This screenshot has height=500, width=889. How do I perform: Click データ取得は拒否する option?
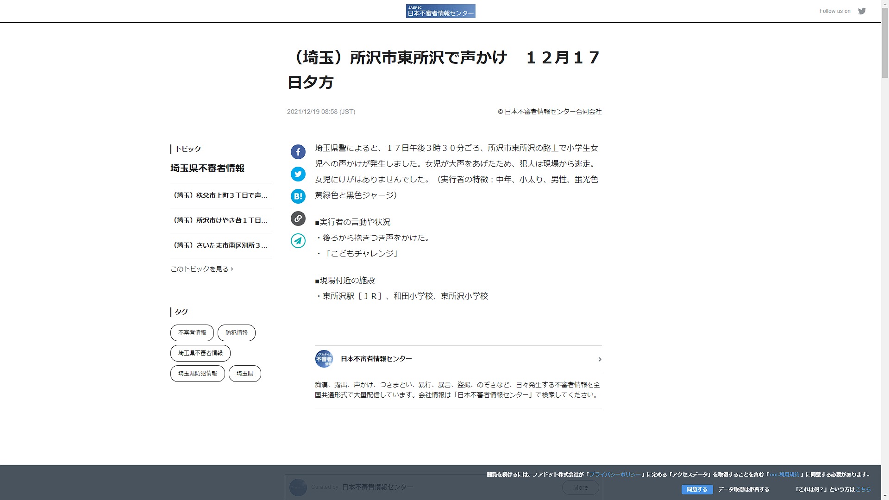pos(744,489)
